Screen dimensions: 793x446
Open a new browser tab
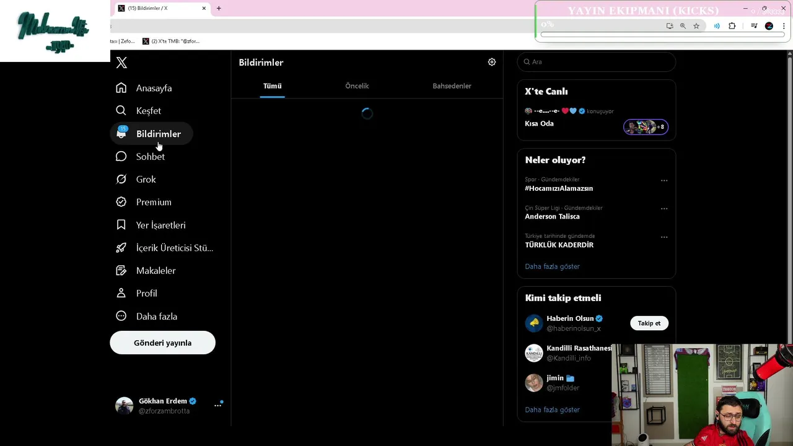pyautogui.click(x=219, y=8)
